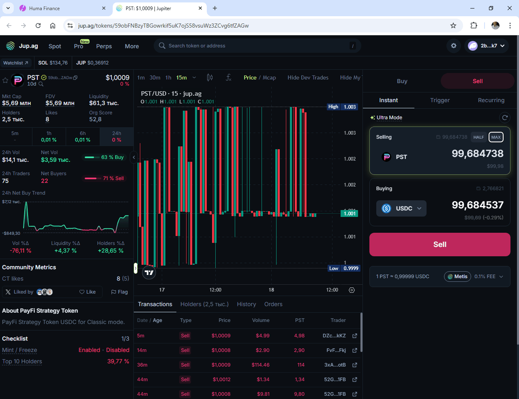Open the browser extensions puzzle icon
Screen dimensions: 519x399
point(474,26)
